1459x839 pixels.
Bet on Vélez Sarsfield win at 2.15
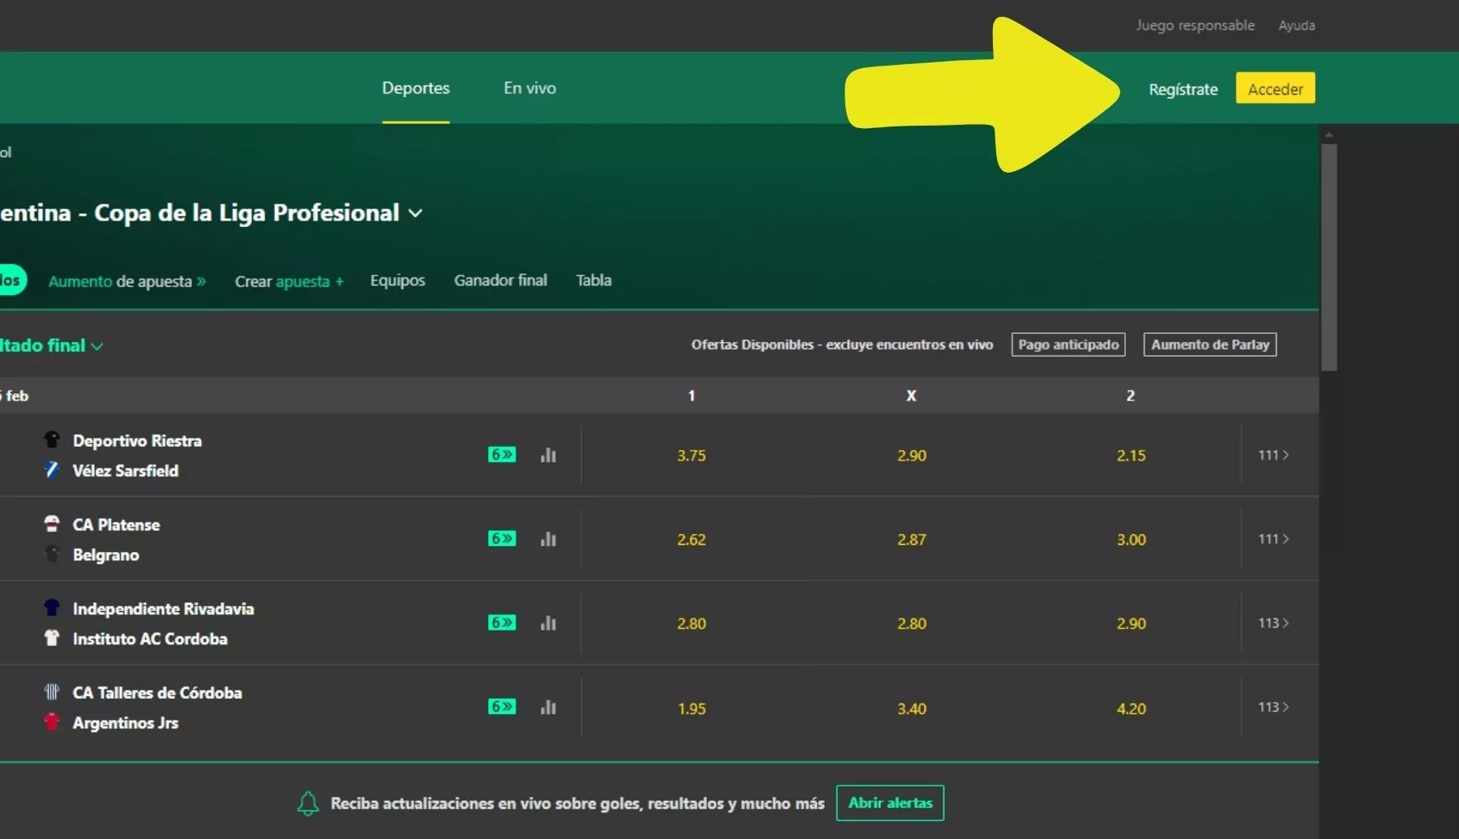pyautogui.click(x=1132, y=456)
